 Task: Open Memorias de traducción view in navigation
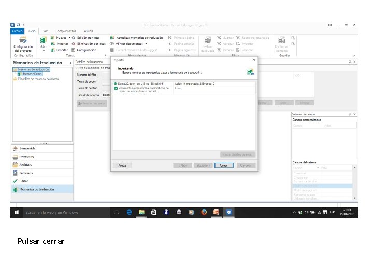tap(42, 189)
